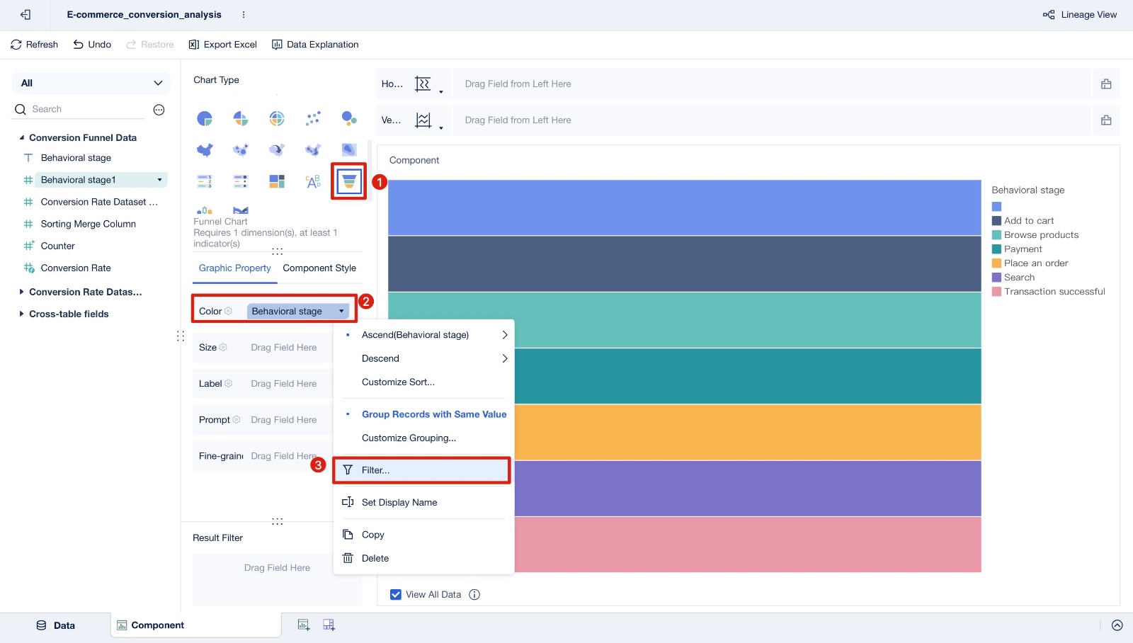Open the Data Explanation tool
1133x643 pixels.
point(315,44)
